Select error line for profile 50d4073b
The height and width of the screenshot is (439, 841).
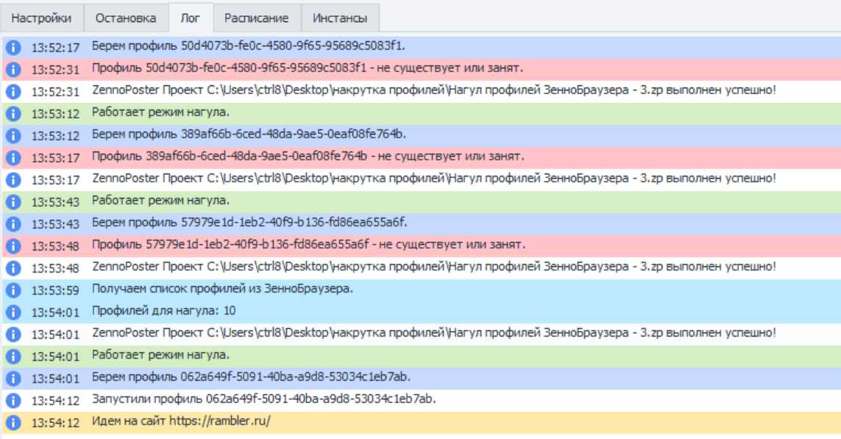[x=308, y=69]
